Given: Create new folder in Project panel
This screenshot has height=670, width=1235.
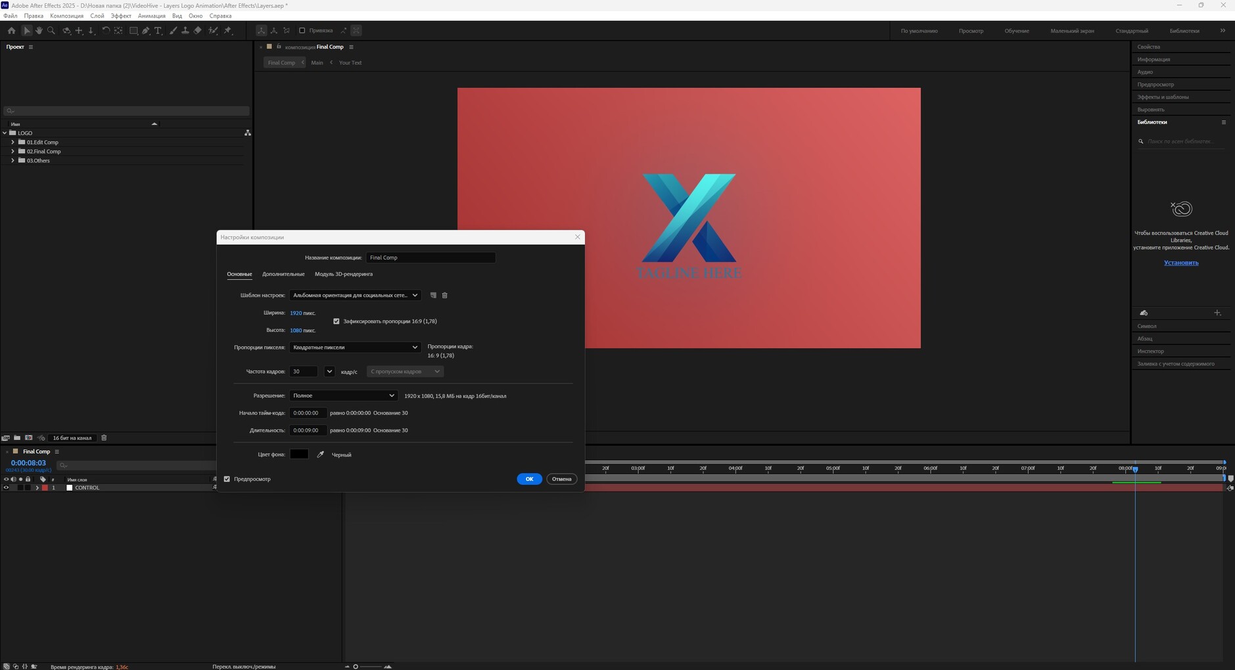Looking at the screenshot, I should [17, 438].
